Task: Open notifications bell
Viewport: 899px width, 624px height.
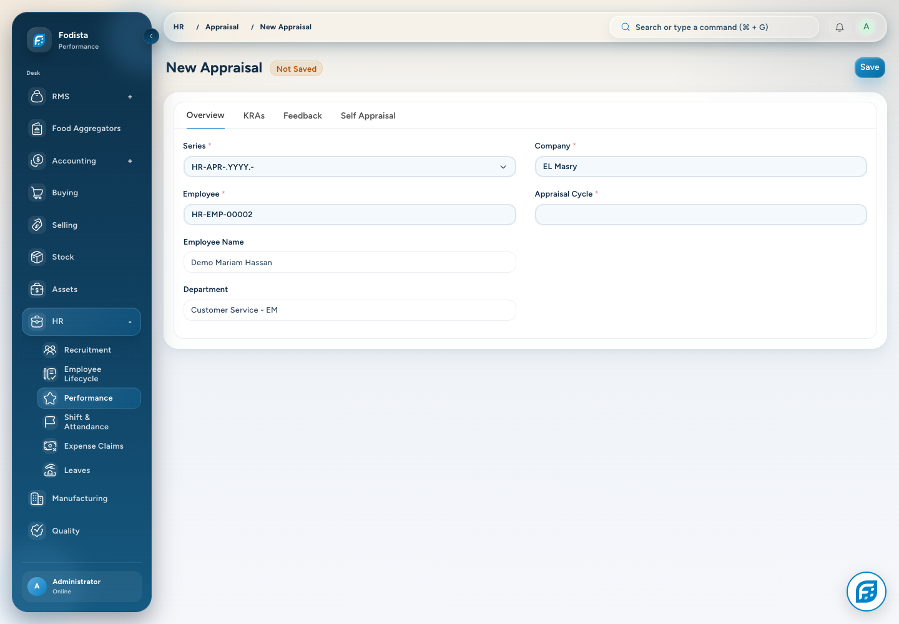Action: click(x=840, y=27)
